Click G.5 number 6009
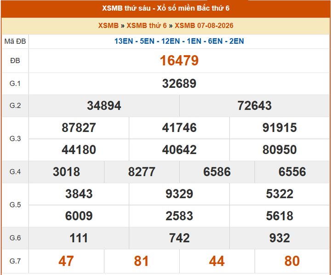Viewport: 331px width, 275px height. point(79,216)
